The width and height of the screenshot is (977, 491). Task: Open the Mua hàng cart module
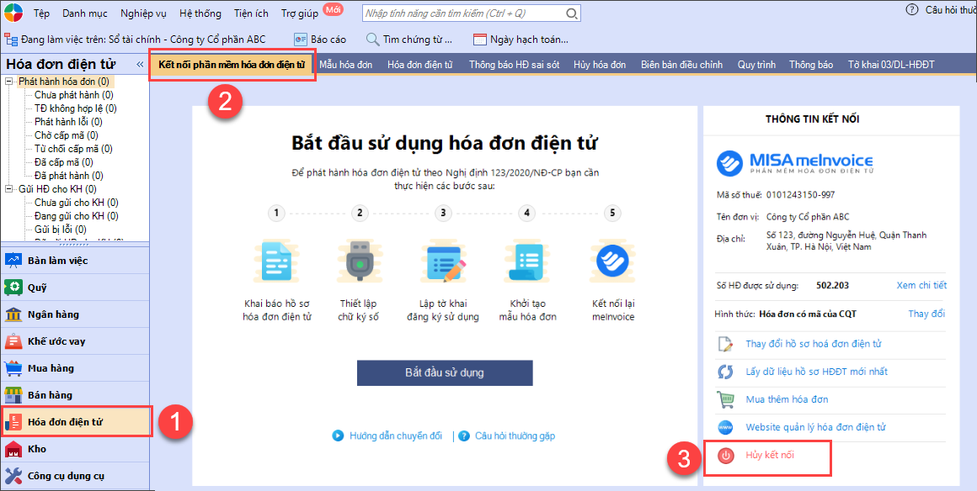(51, 368)
